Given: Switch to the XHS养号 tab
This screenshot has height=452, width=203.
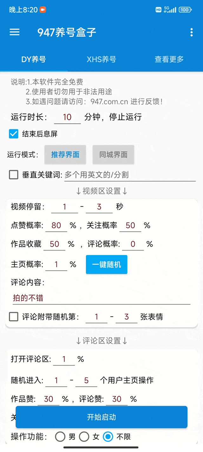Looking at the screenshot, I should coord(101,59).
